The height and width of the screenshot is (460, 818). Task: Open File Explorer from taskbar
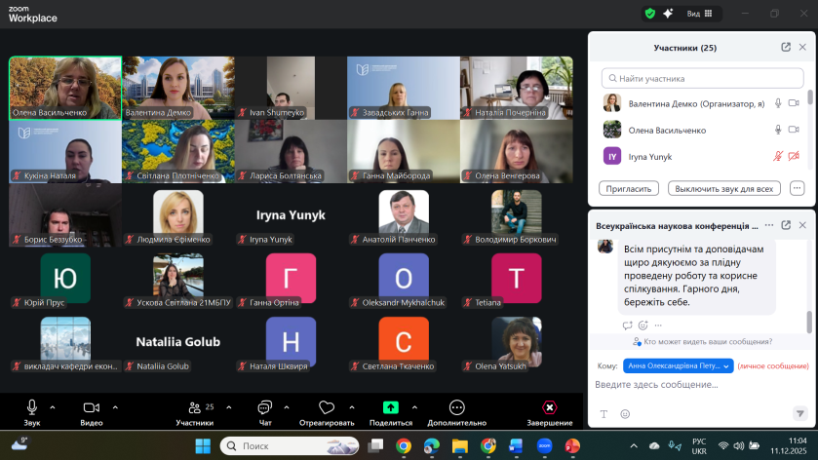(x=459, y=446)
